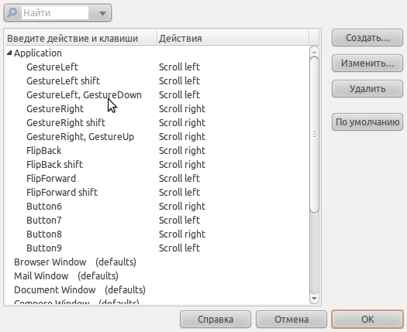Click the По умолчанию button
Viewport: 407px width, 332px height.
pos(367,122)
